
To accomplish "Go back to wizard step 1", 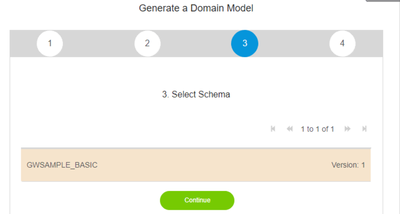I will point(50,43).
